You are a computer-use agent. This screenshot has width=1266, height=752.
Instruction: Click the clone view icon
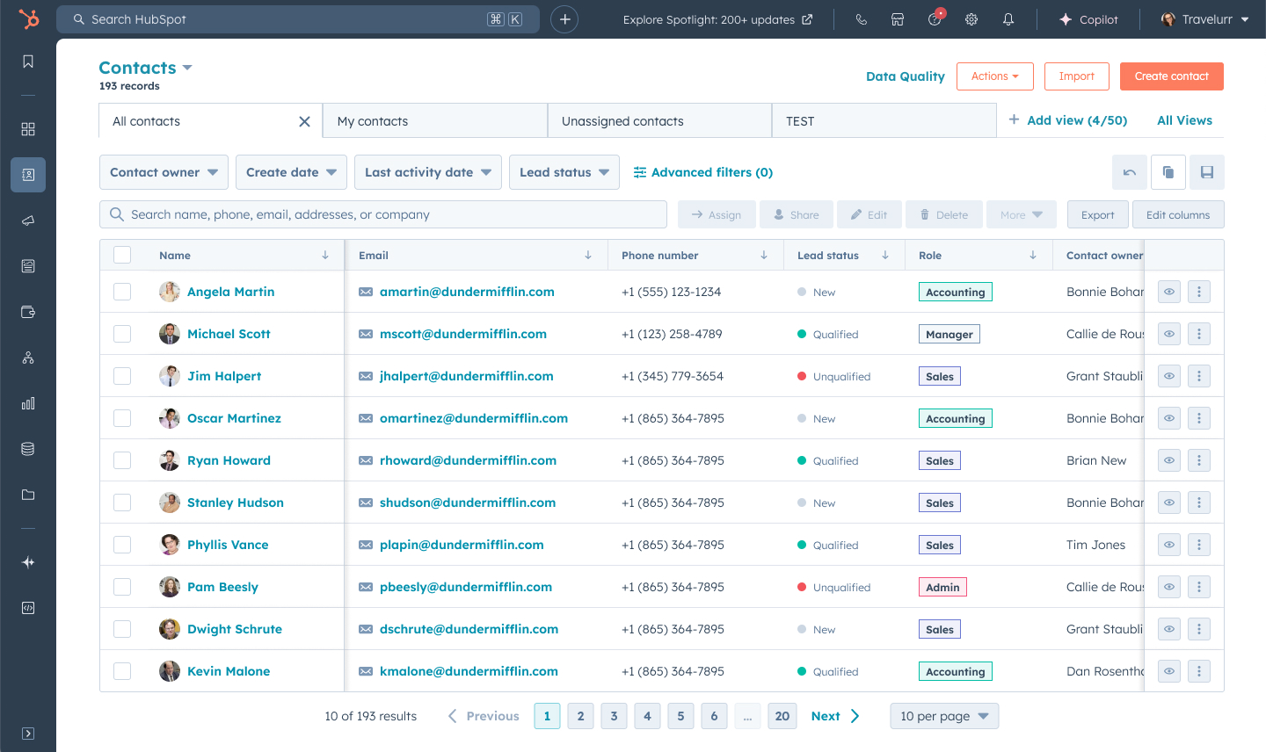click(x=1168, y=172)
